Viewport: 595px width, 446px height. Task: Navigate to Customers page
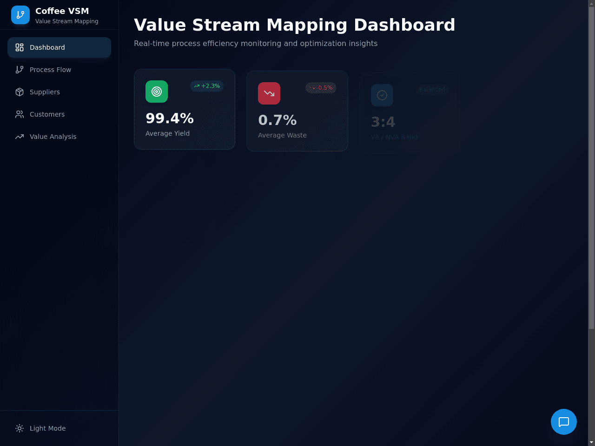tap(59, 114)
